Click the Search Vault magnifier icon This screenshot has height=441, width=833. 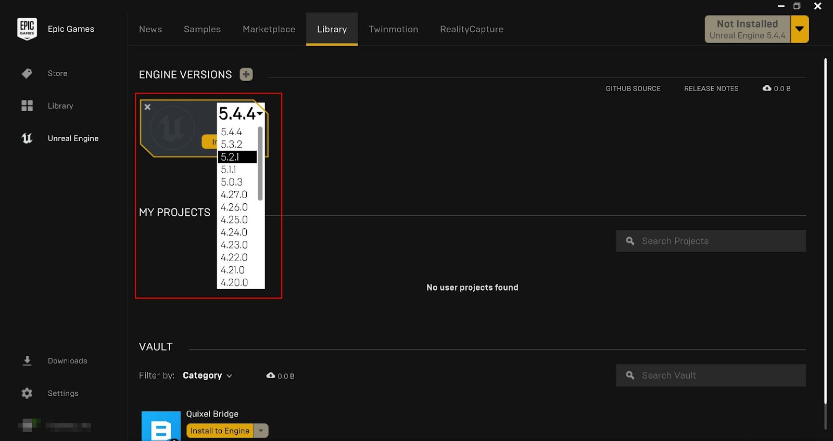coord(630,375)
